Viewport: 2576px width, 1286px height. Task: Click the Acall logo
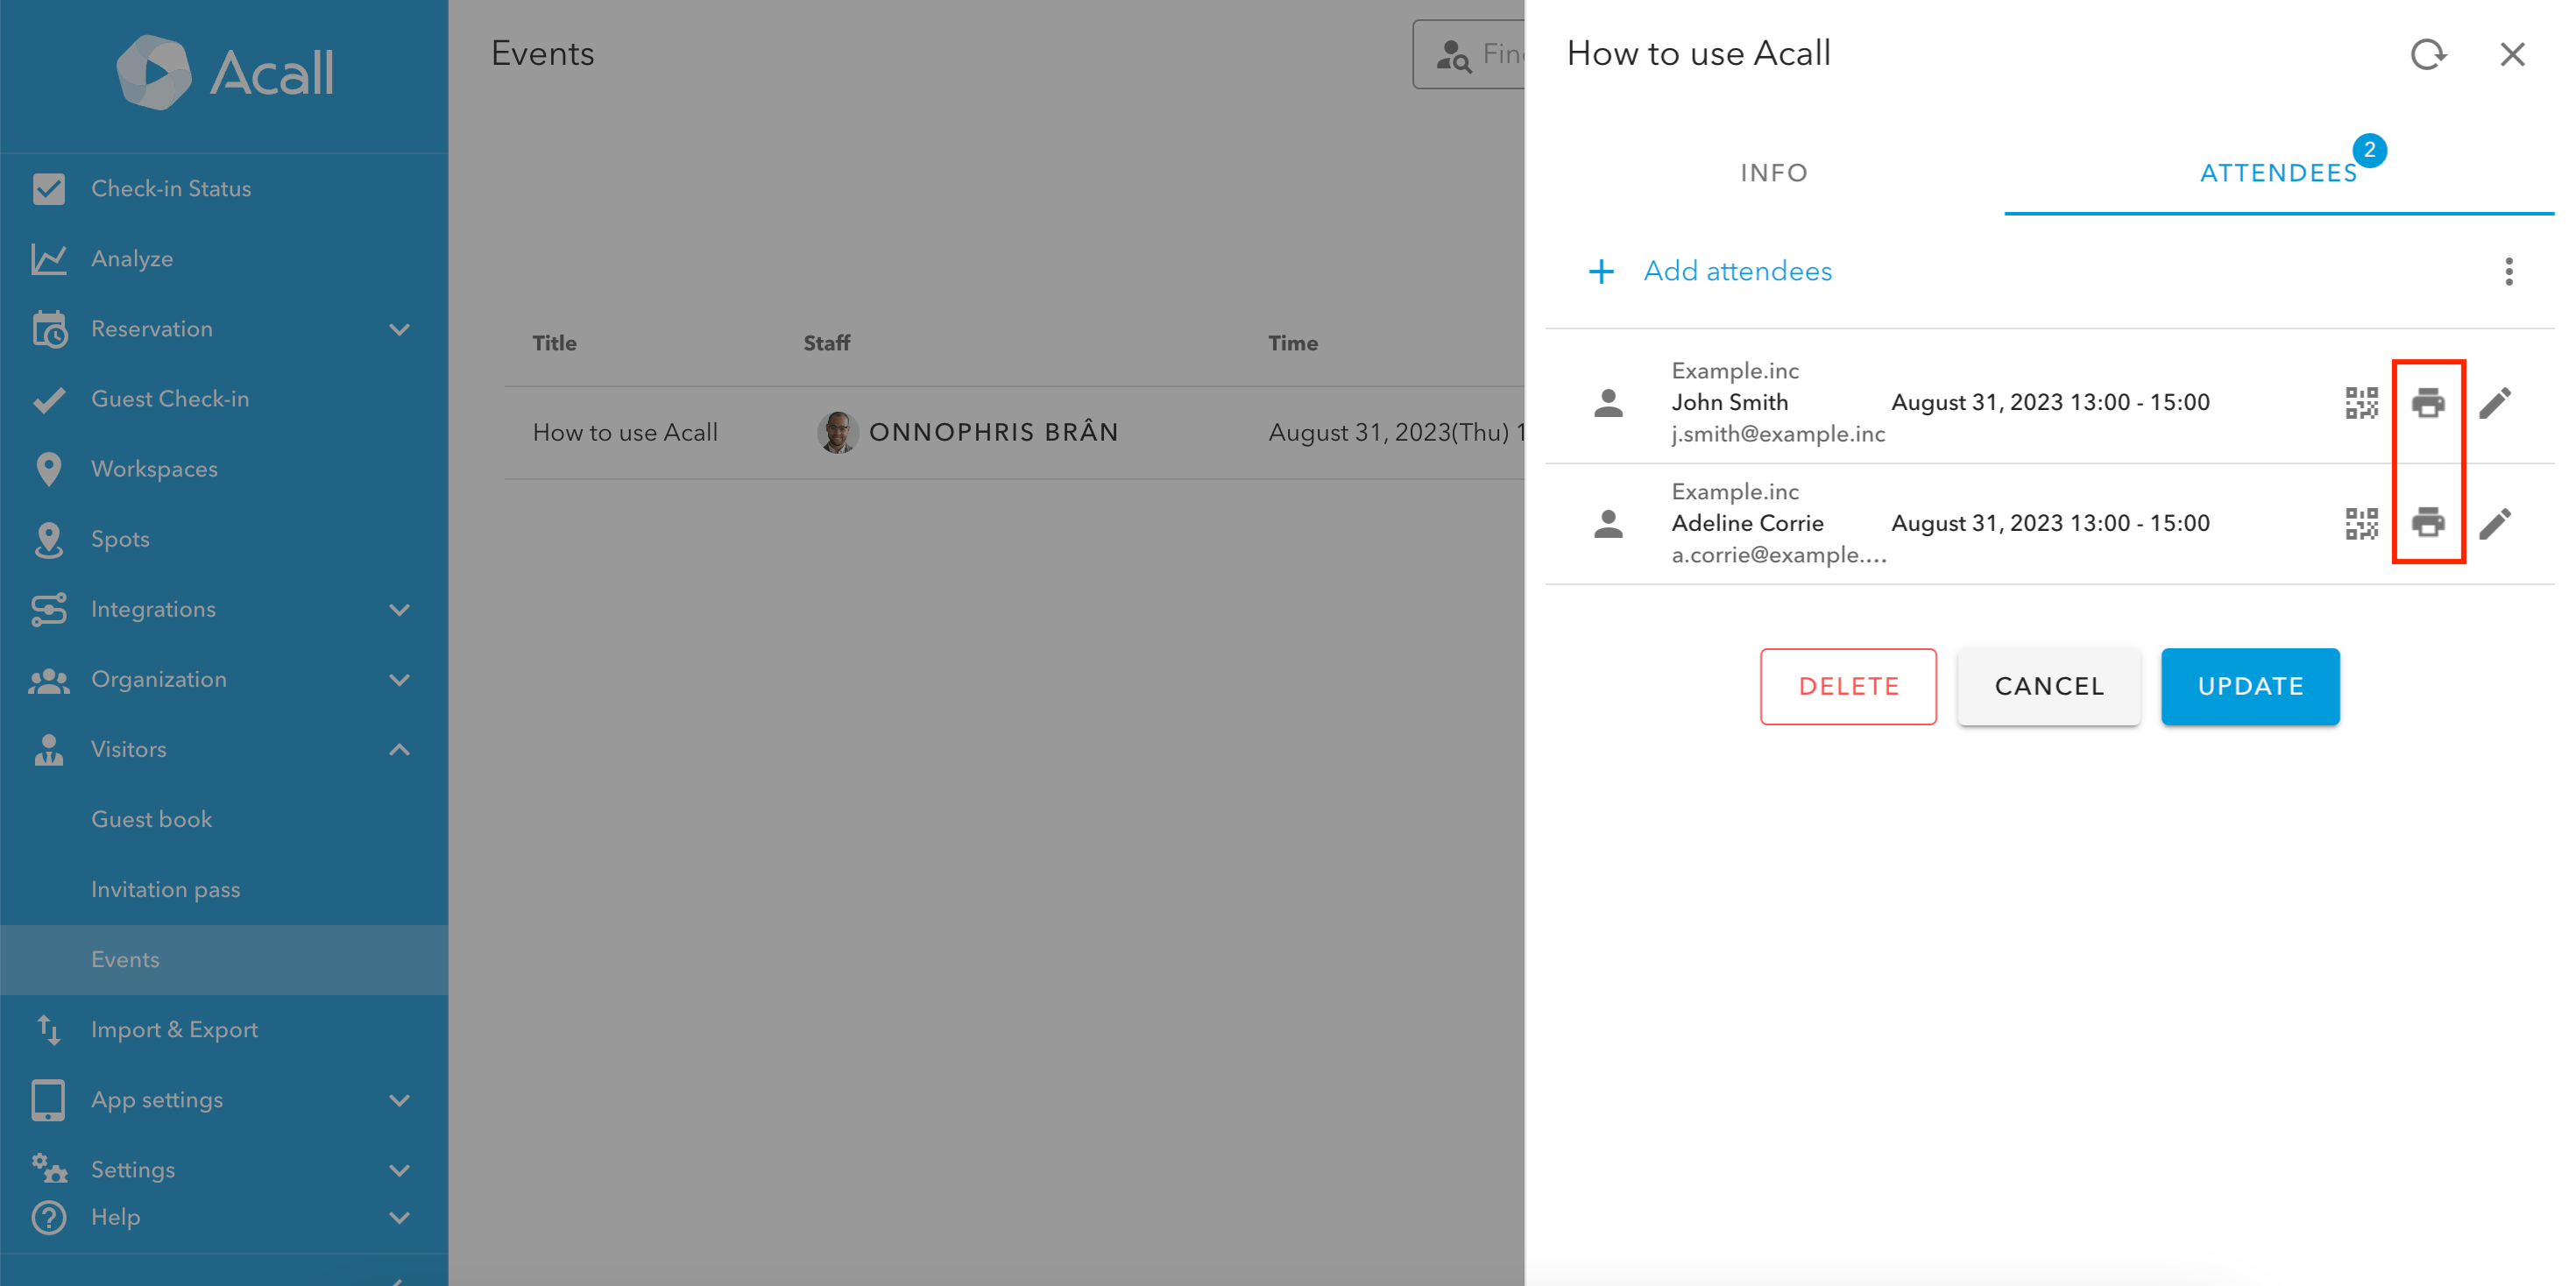point(224,73)
